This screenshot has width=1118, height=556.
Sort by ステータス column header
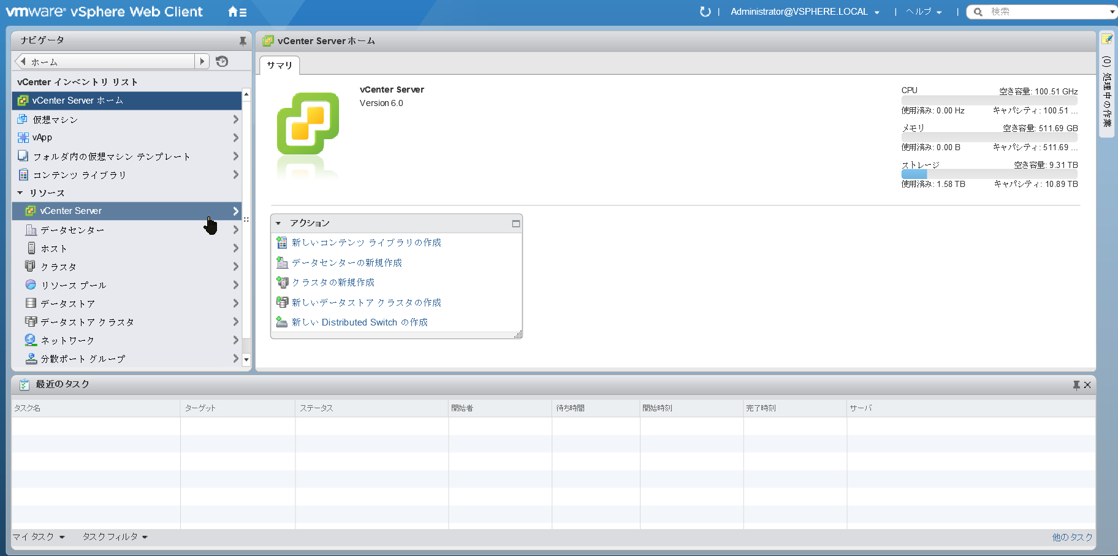click(x=372, y=408)
